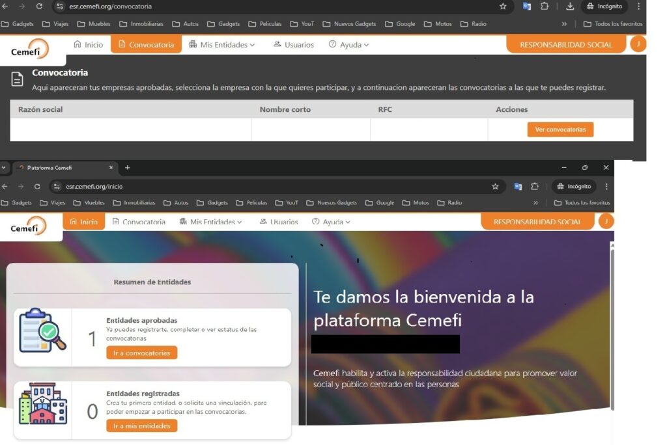The height and width of the screenshot is (445, 667).
Task: Open new tab in bottom browser window
Action: pos(127,168)
